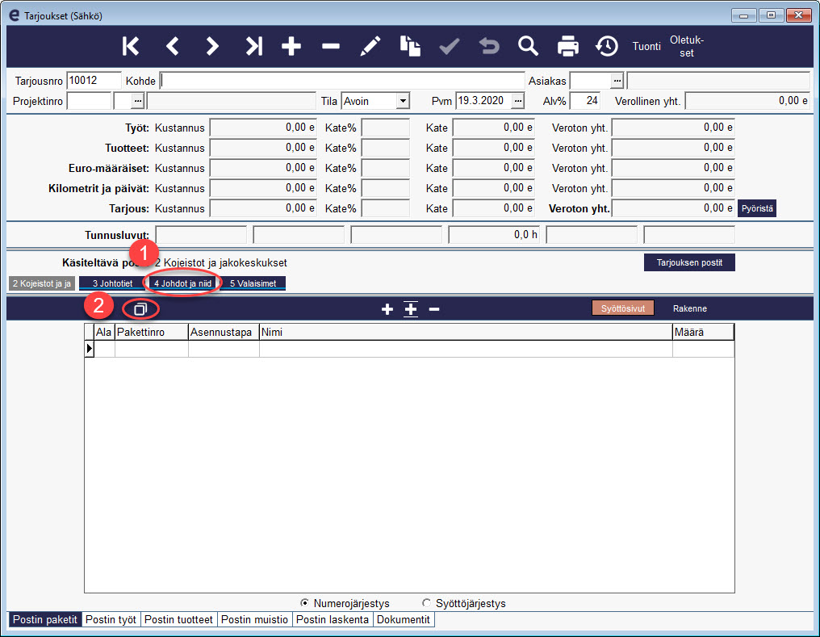
Task: Click the Määrä column header
Action: (x=704, y=332)
